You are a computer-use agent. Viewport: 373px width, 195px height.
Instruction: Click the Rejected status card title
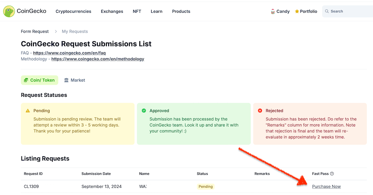coord(274,111)
